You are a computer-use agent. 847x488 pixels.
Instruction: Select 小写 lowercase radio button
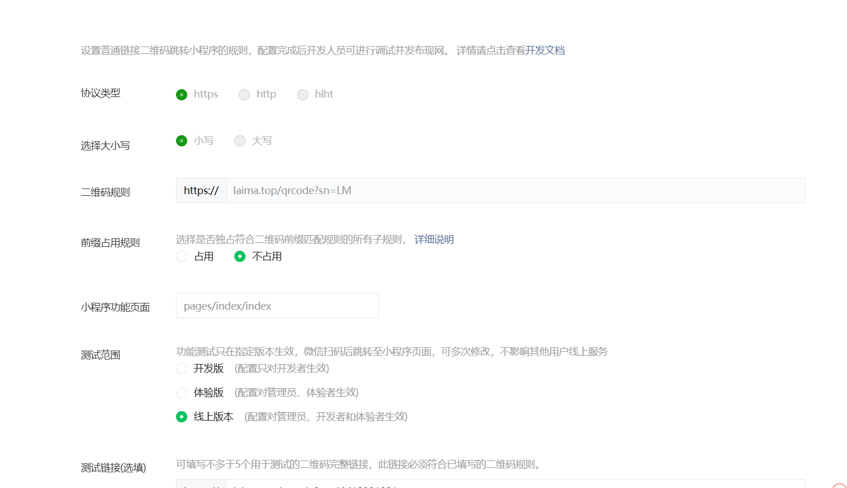point(182,141)
